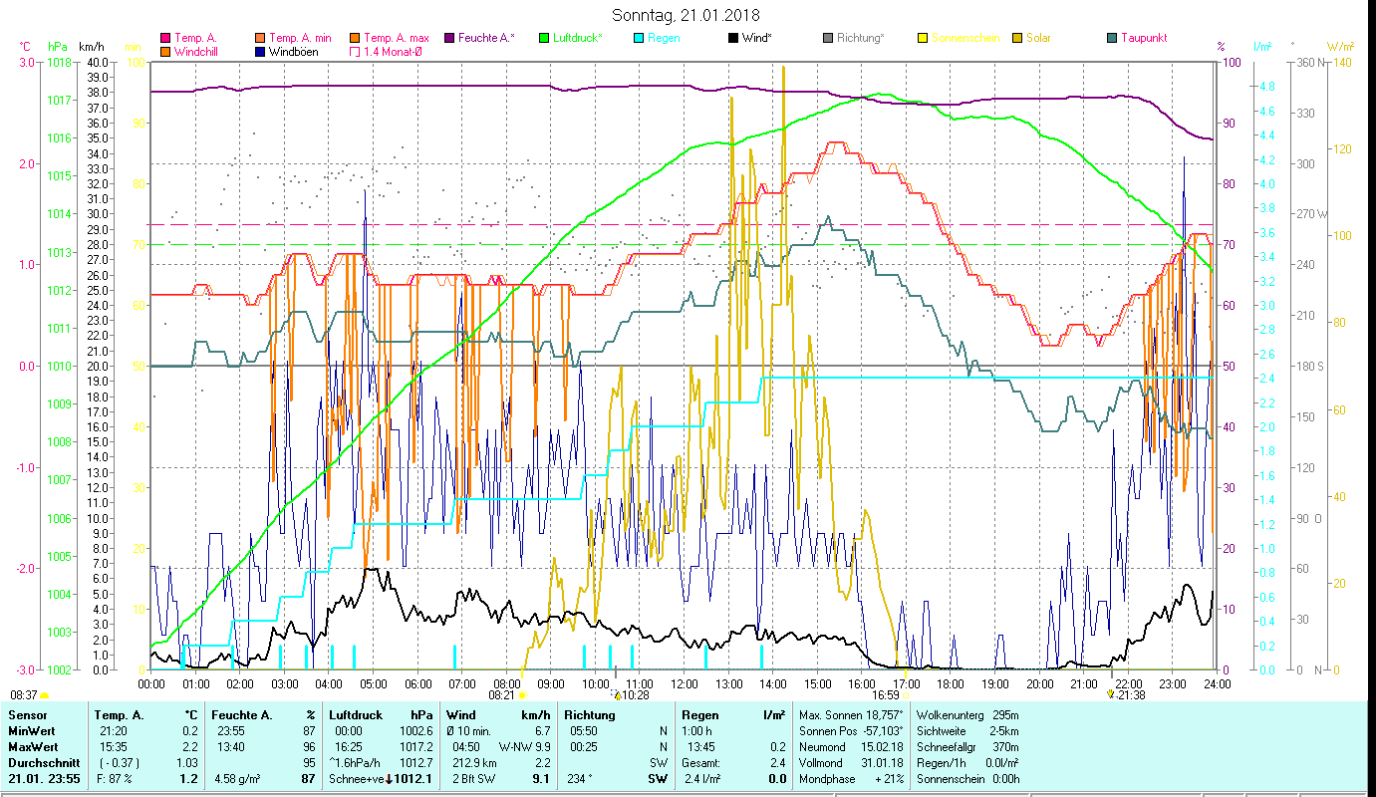Click the MaxWert row label
The image size is (1376, 797).
[x=35, y=747]
